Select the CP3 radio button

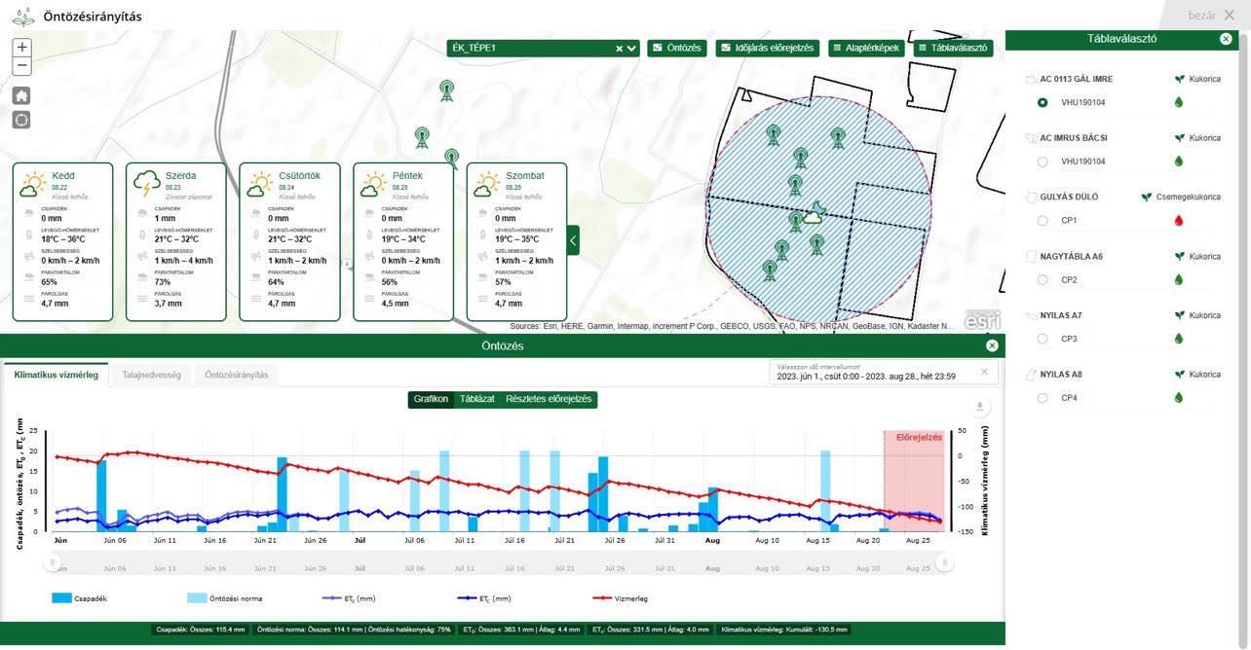[x=1042, y=339]
